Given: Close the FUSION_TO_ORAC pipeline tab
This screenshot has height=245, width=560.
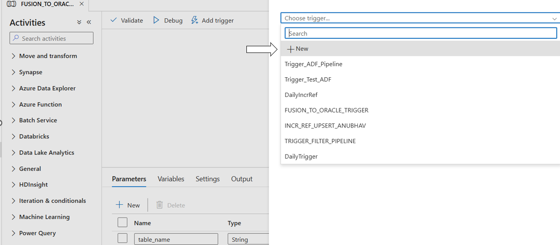Looking at the screenshot, I should [82, 4].
